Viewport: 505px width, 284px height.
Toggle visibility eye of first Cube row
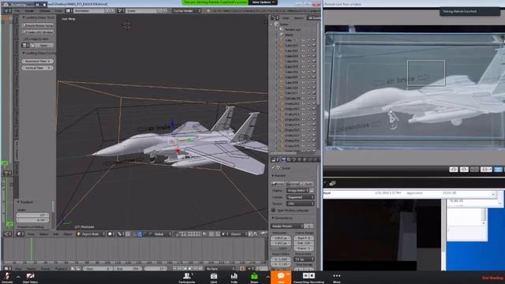(x=303, y=40)
